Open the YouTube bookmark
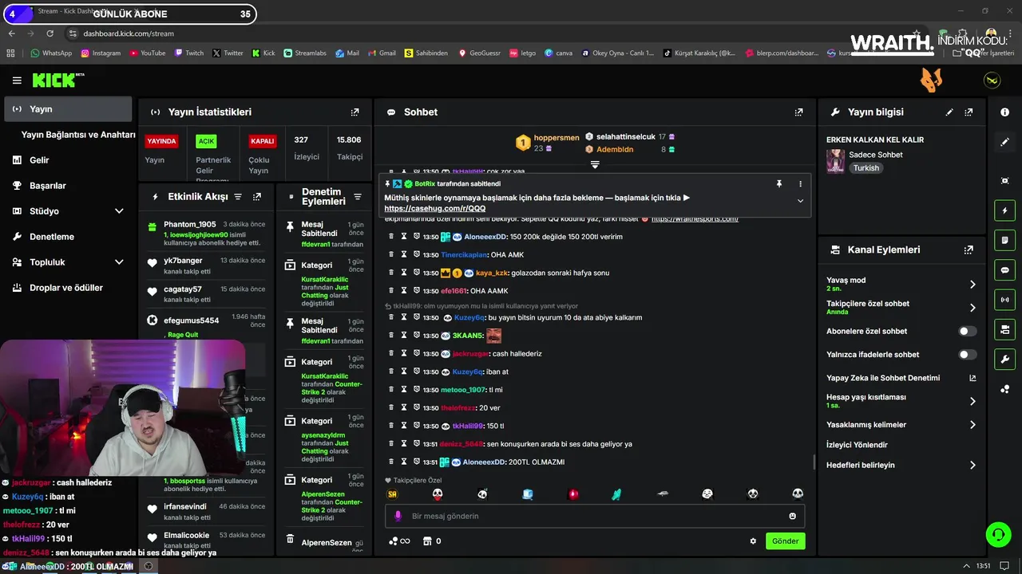 [147, 53]
